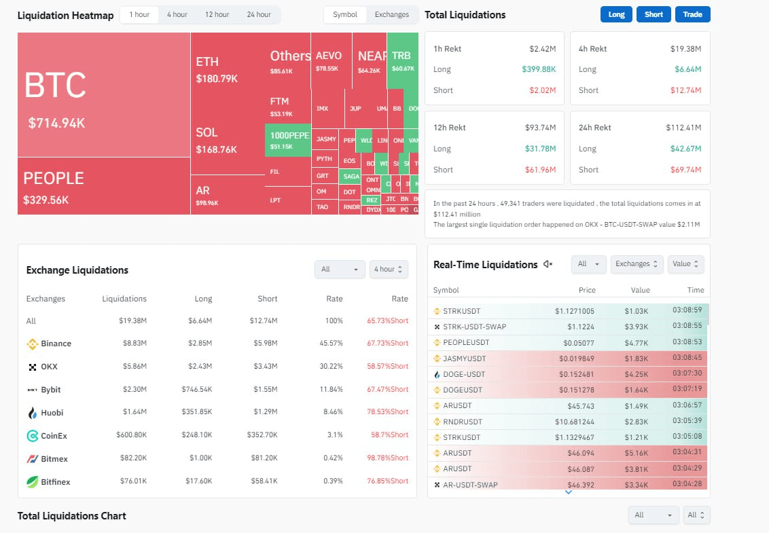Click the Binance icon beside RNDRUSDT
Screen dimensions: 769x533
[437, 422]
